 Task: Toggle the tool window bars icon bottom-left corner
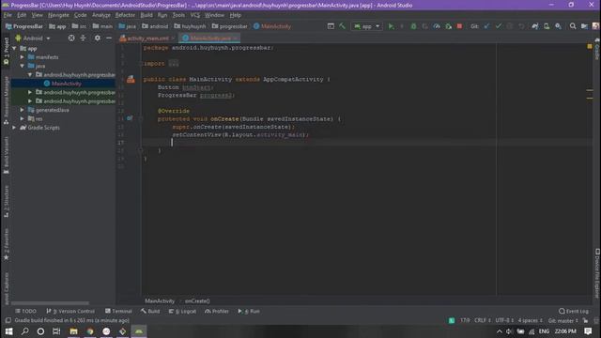(x=8, y=321)
